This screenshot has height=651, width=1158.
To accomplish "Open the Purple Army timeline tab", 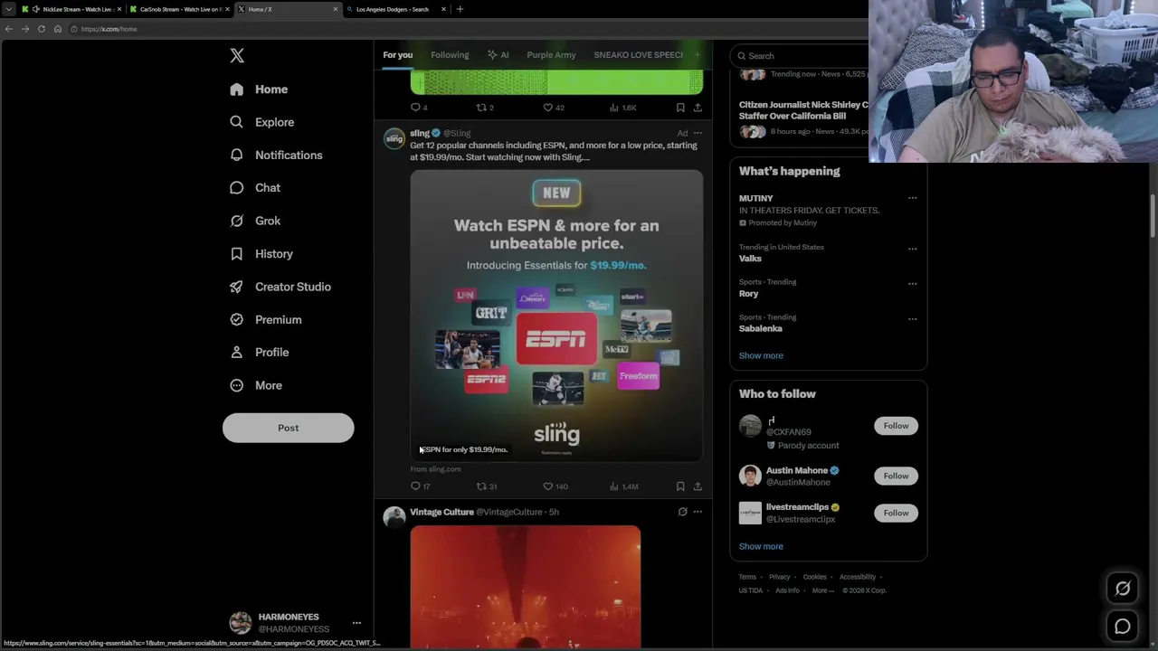I will coord(551,55).
